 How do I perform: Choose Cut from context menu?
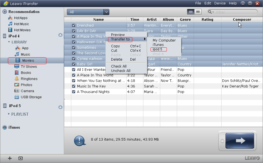pos(126,50)
